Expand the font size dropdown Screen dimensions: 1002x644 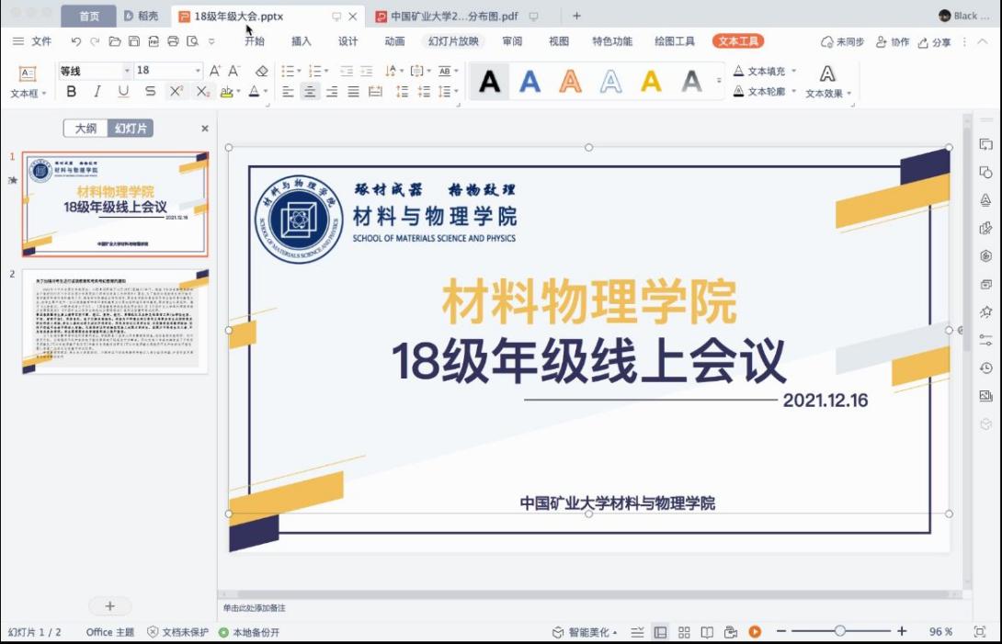198,71
